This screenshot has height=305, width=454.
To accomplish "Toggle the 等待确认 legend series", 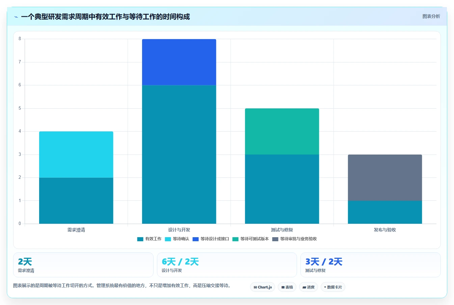I will pyautogui.click(x=177, y=239).
